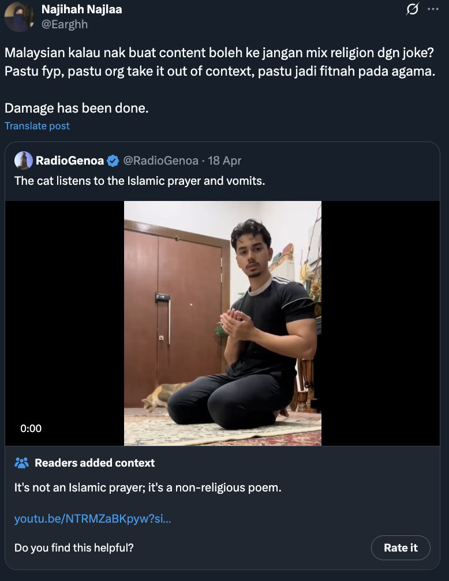449x581 pixels.
Task: Click the quoted text about the cat
Action: [139, 180]
